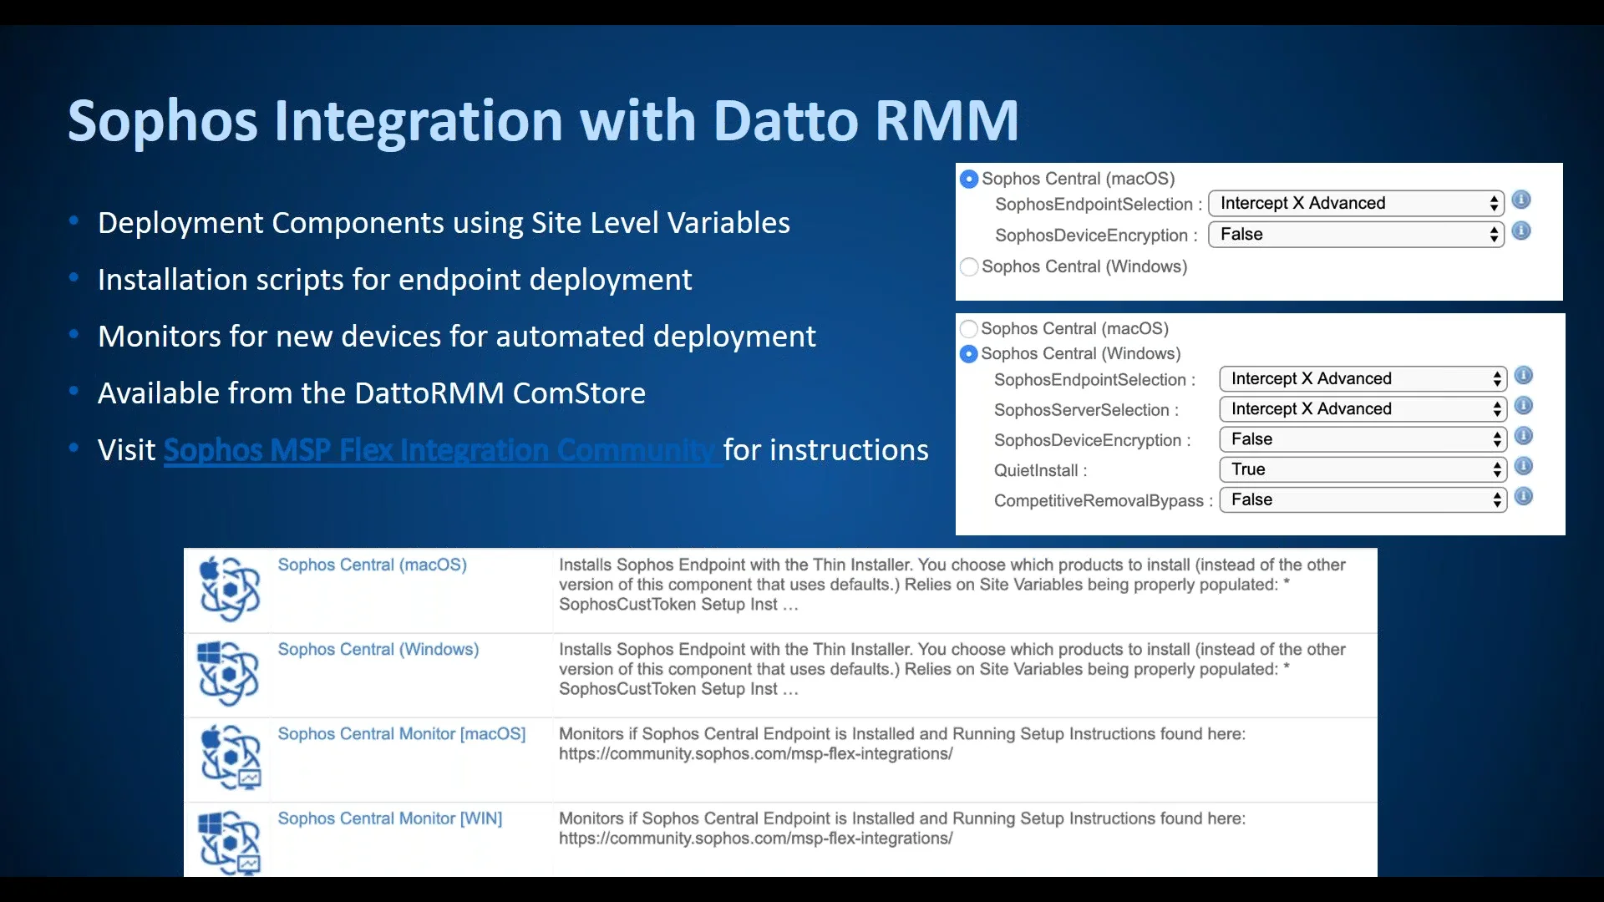Image resolution: width=1604 pixels, height=902 pixels.
Task: Select Sophos Central (Windows) radio in lower panel
Action: tap(969, 354)
